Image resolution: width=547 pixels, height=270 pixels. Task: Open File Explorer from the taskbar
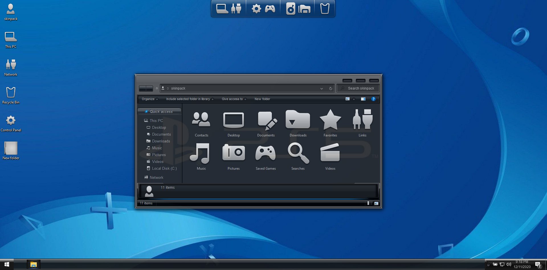(x=34, y=264)
